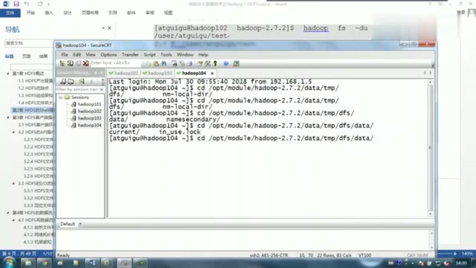The width and height of the screenshot is (476, 268).
Task: Click the Find binoculars icon
Action: tap(164, 63)
